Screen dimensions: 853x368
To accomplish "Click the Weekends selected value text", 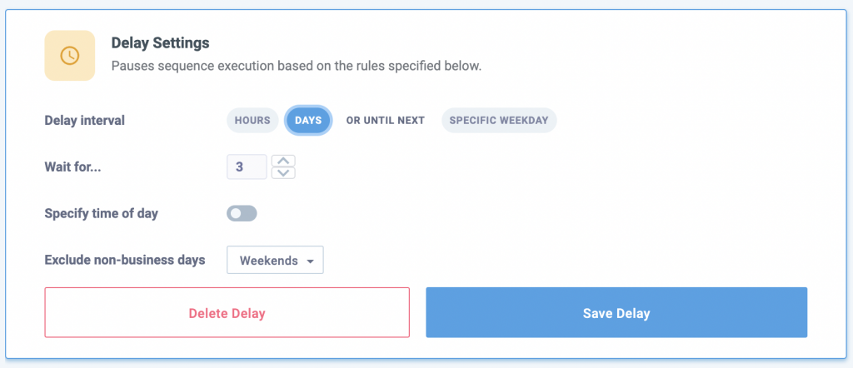I will [268, 261].
